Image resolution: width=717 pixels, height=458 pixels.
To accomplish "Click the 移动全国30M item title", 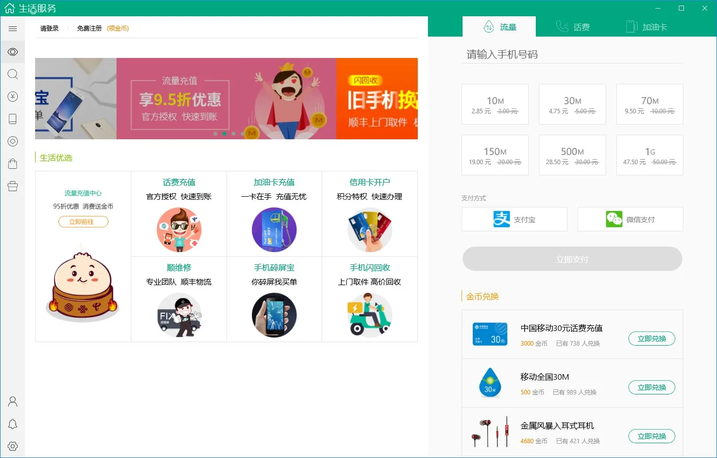I will point(545,377).
